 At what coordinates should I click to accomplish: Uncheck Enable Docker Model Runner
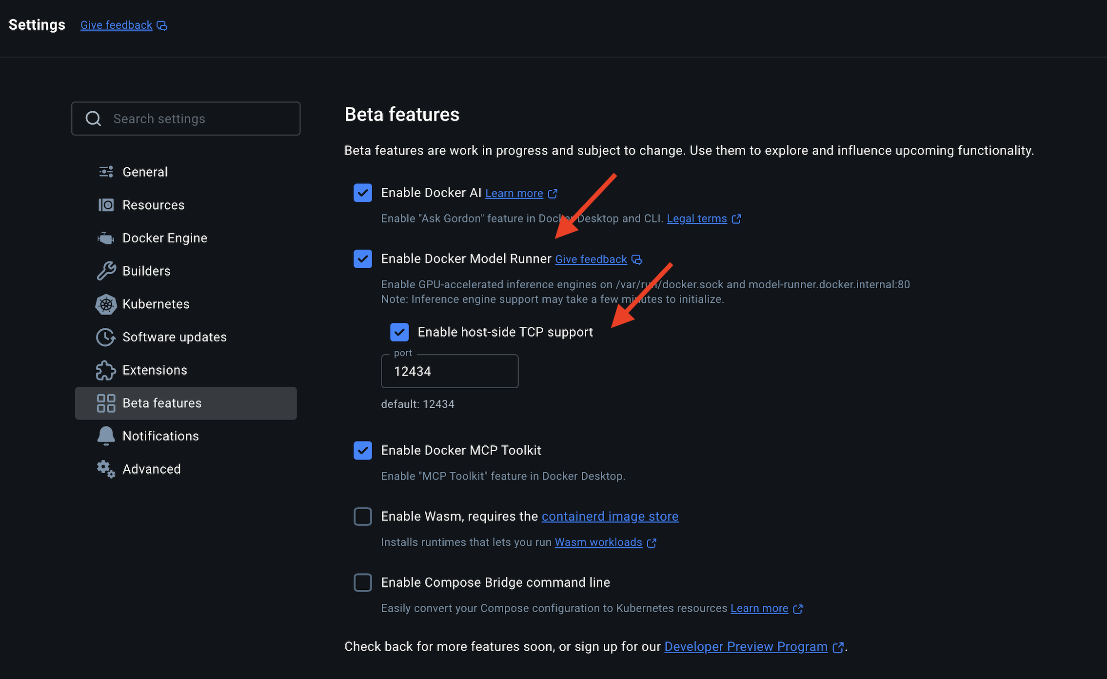tap(363, 259)
